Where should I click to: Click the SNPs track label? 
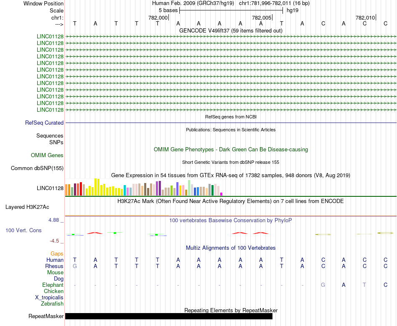coord(56,142)
